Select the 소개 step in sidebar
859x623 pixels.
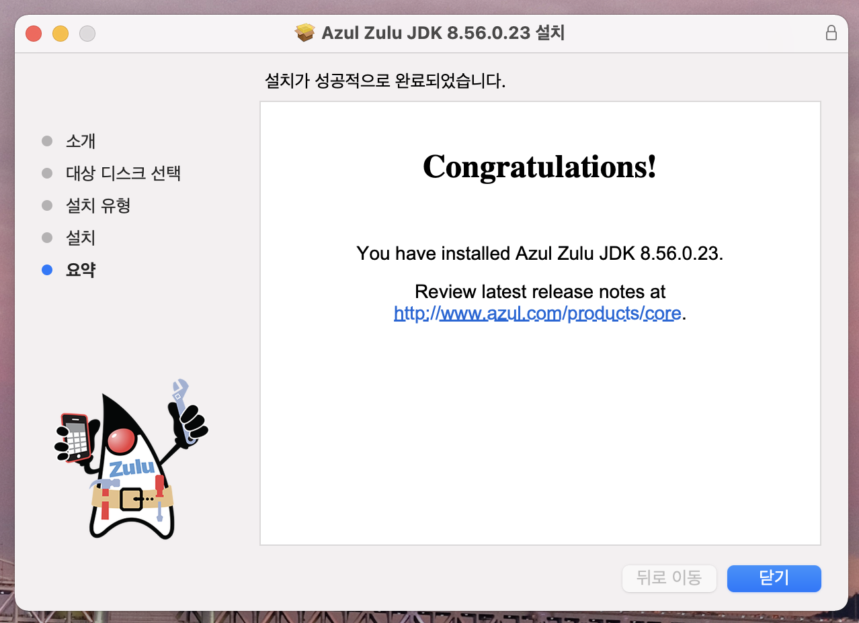coord(81,141)
